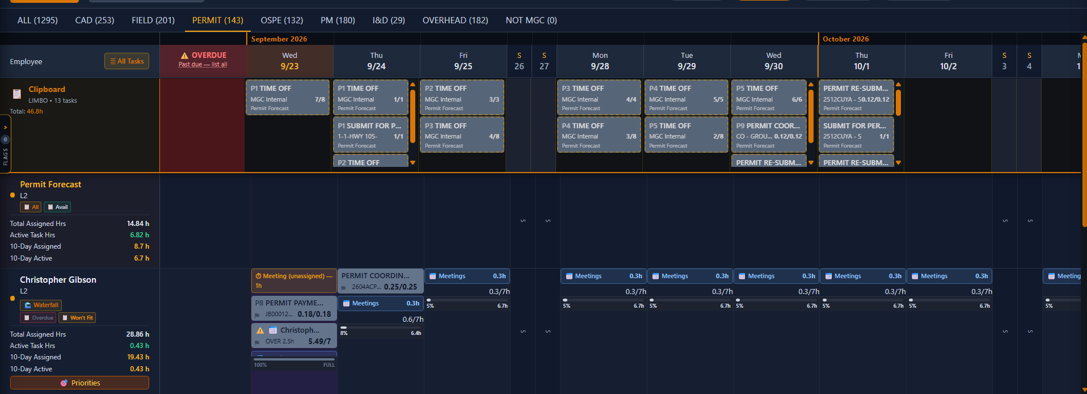Toggle the Overdue chip for Christopher Gibson
1087x394 pixels.
point(39,318)
